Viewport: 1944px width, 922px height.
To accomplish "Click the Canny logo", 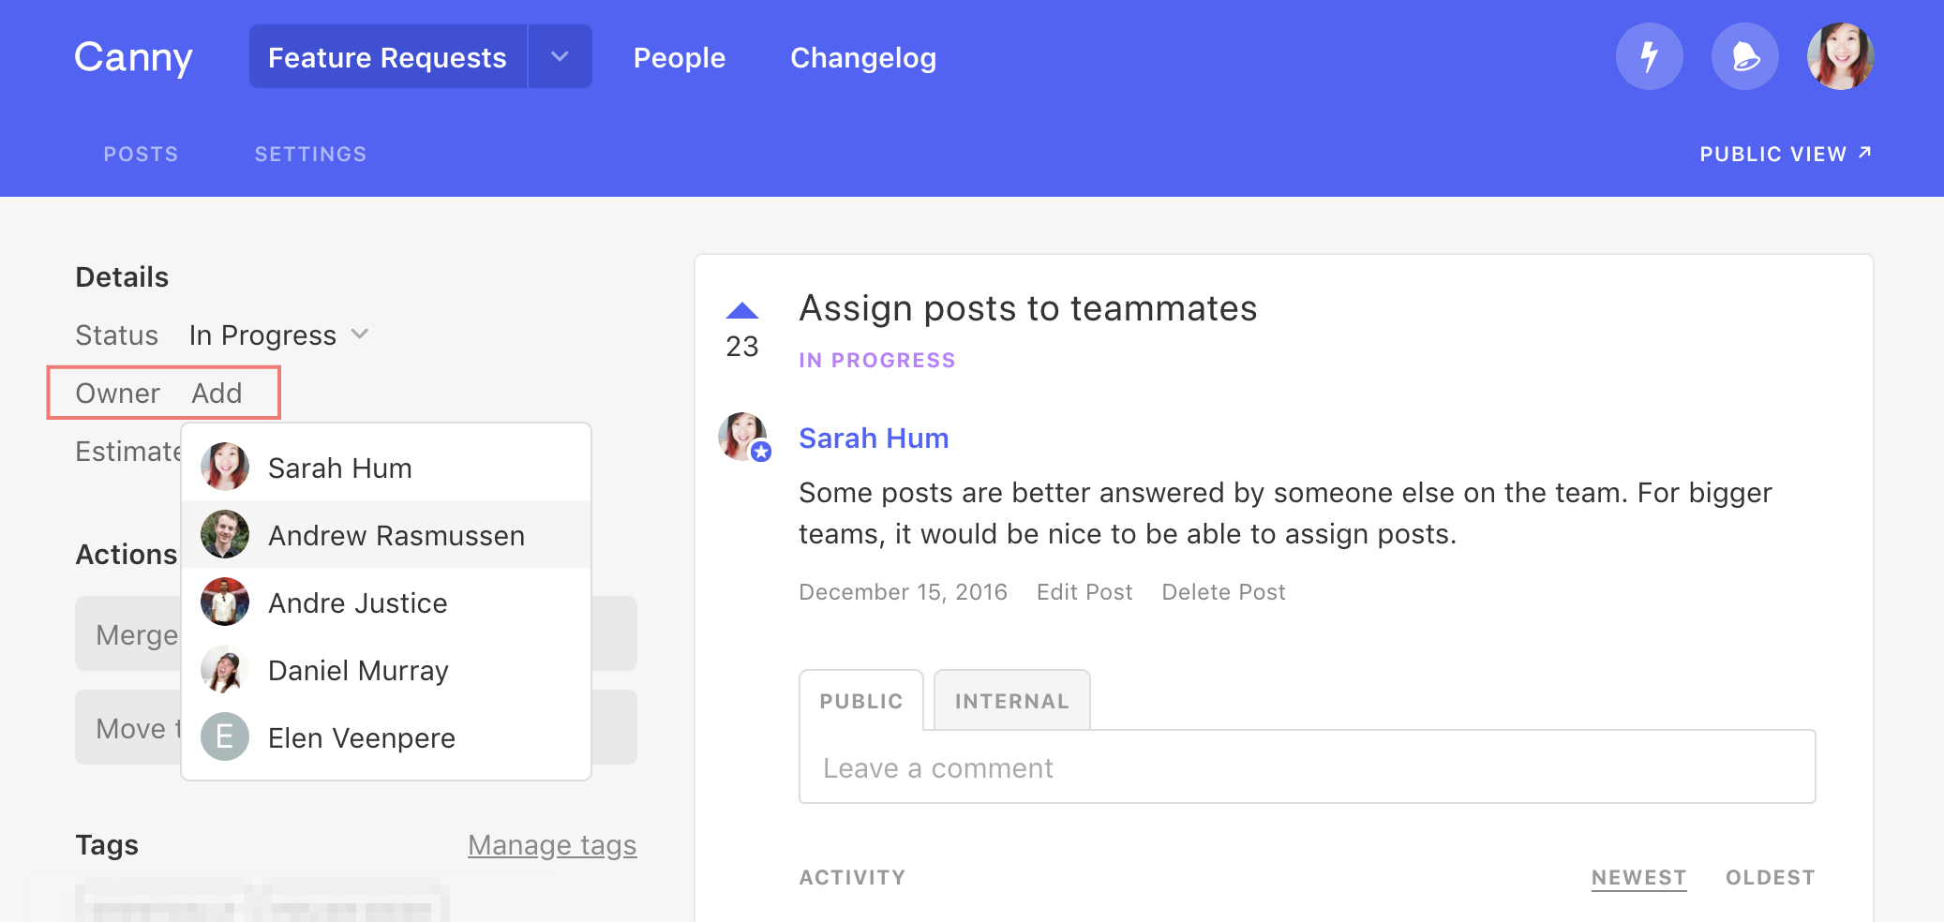I will click(x=133, y=58).
